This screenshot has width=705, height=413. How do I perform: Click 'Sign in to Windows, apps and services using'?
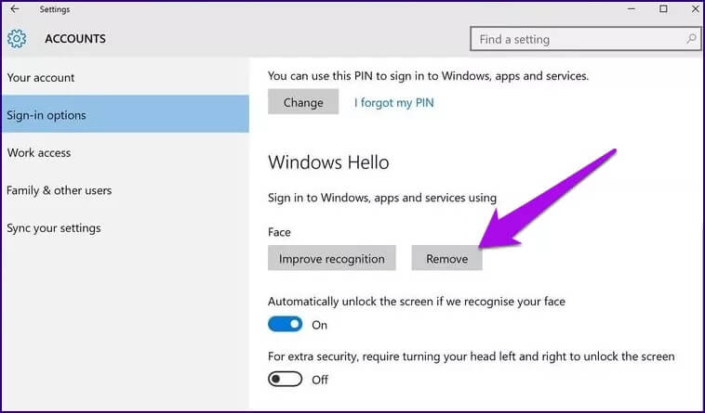tap(382, 198)
